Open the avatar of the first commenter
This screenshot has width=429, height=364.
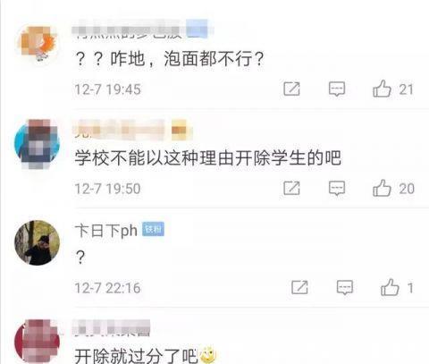point(37,43)
